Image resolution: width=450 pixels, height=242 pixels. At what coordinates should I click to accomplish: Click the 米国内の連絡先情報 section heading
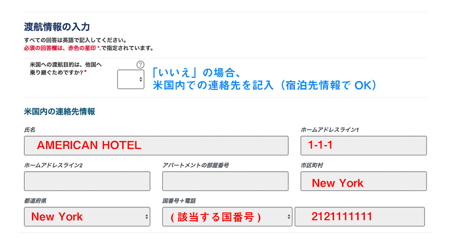click(60, 112)
